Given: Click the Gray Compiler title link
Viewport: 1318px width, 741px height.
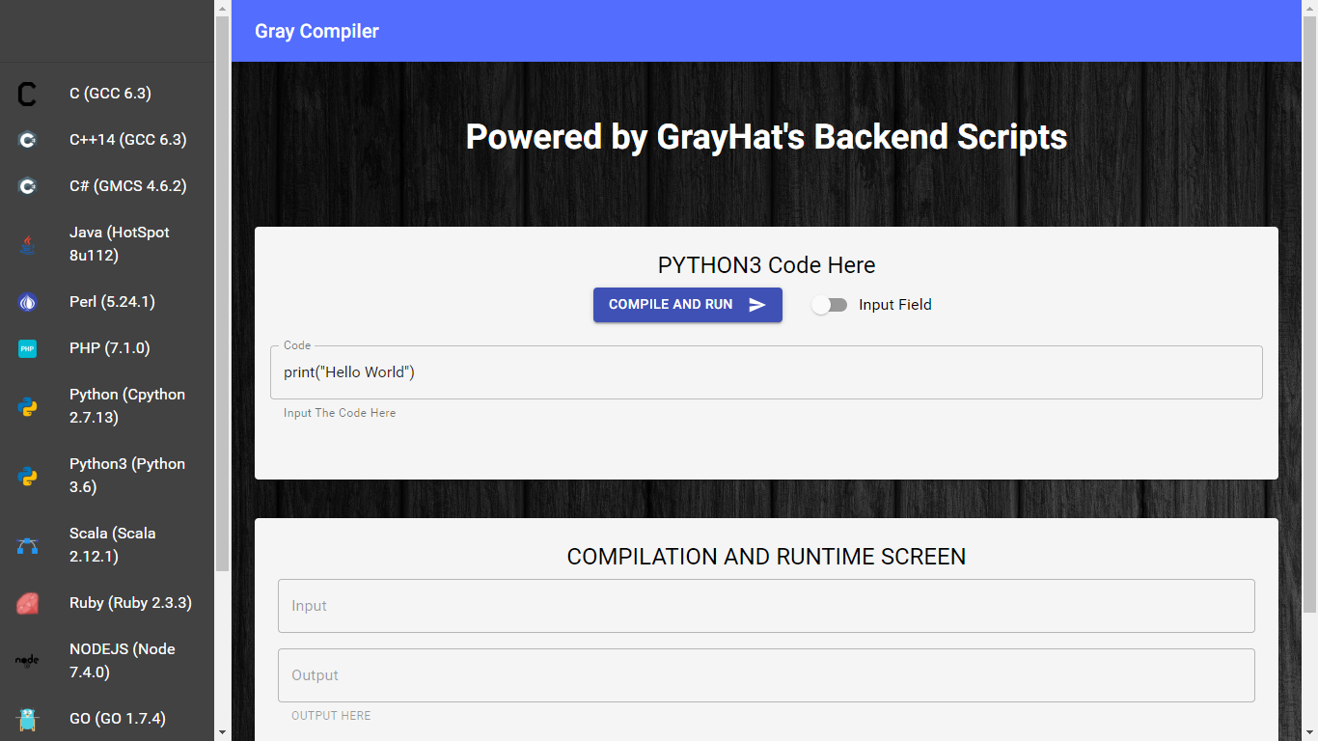Looking at the screenshot, I should coord(316,31).
